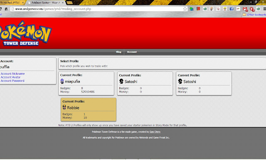
Task: Click the Other bookmarks folder icon
Action: pyautogui.click(x=244, y=15)
